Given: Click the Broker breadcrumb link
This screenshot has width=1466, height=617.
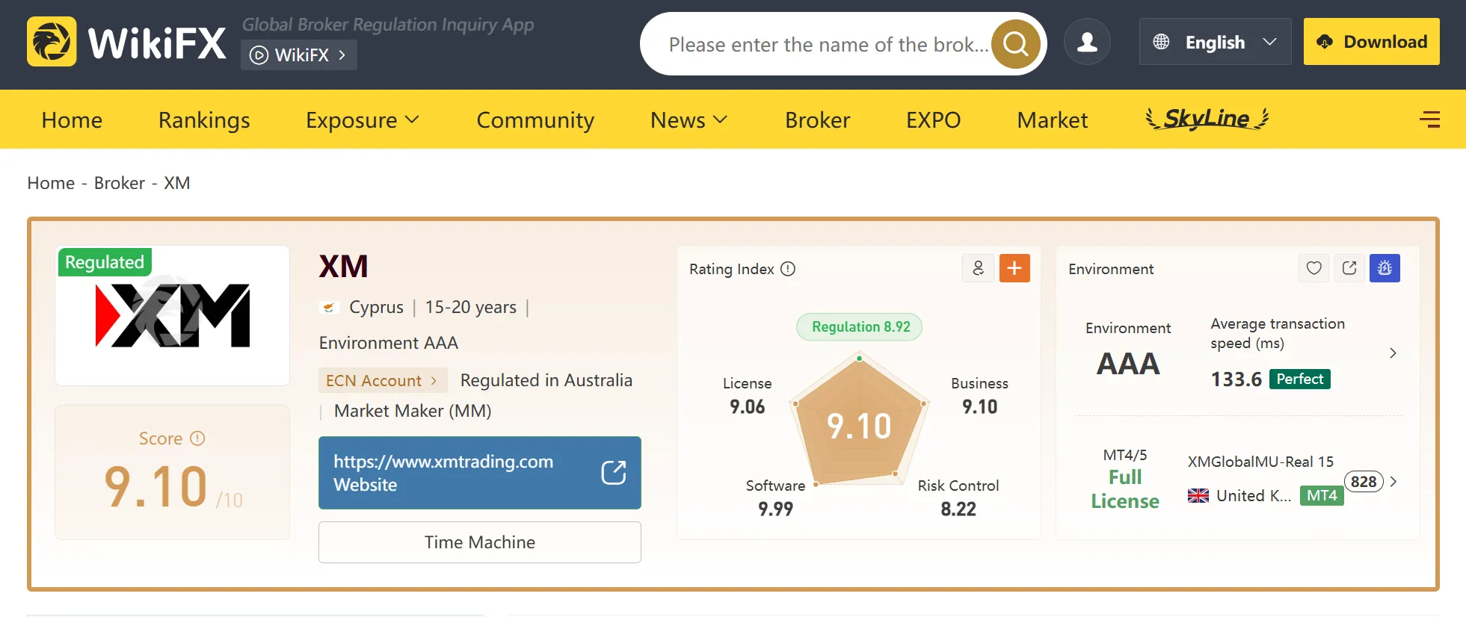Looking at the screenshot, I should (x=120, y=183).
